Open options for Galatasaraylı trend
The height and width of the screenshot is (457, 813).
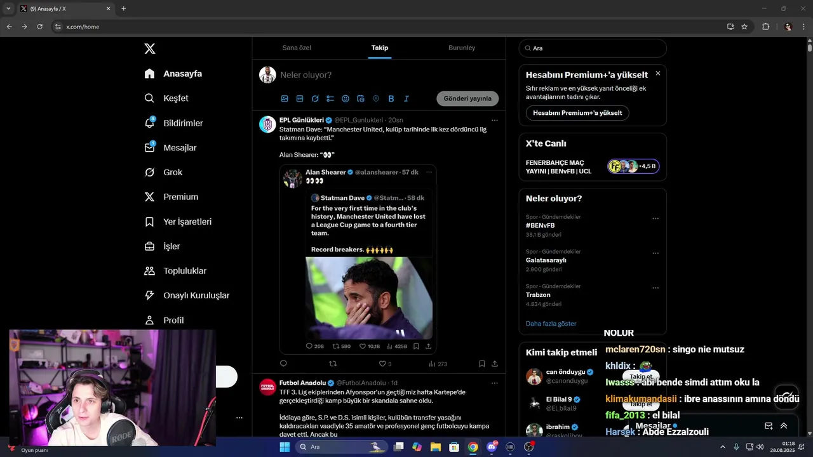655,253
